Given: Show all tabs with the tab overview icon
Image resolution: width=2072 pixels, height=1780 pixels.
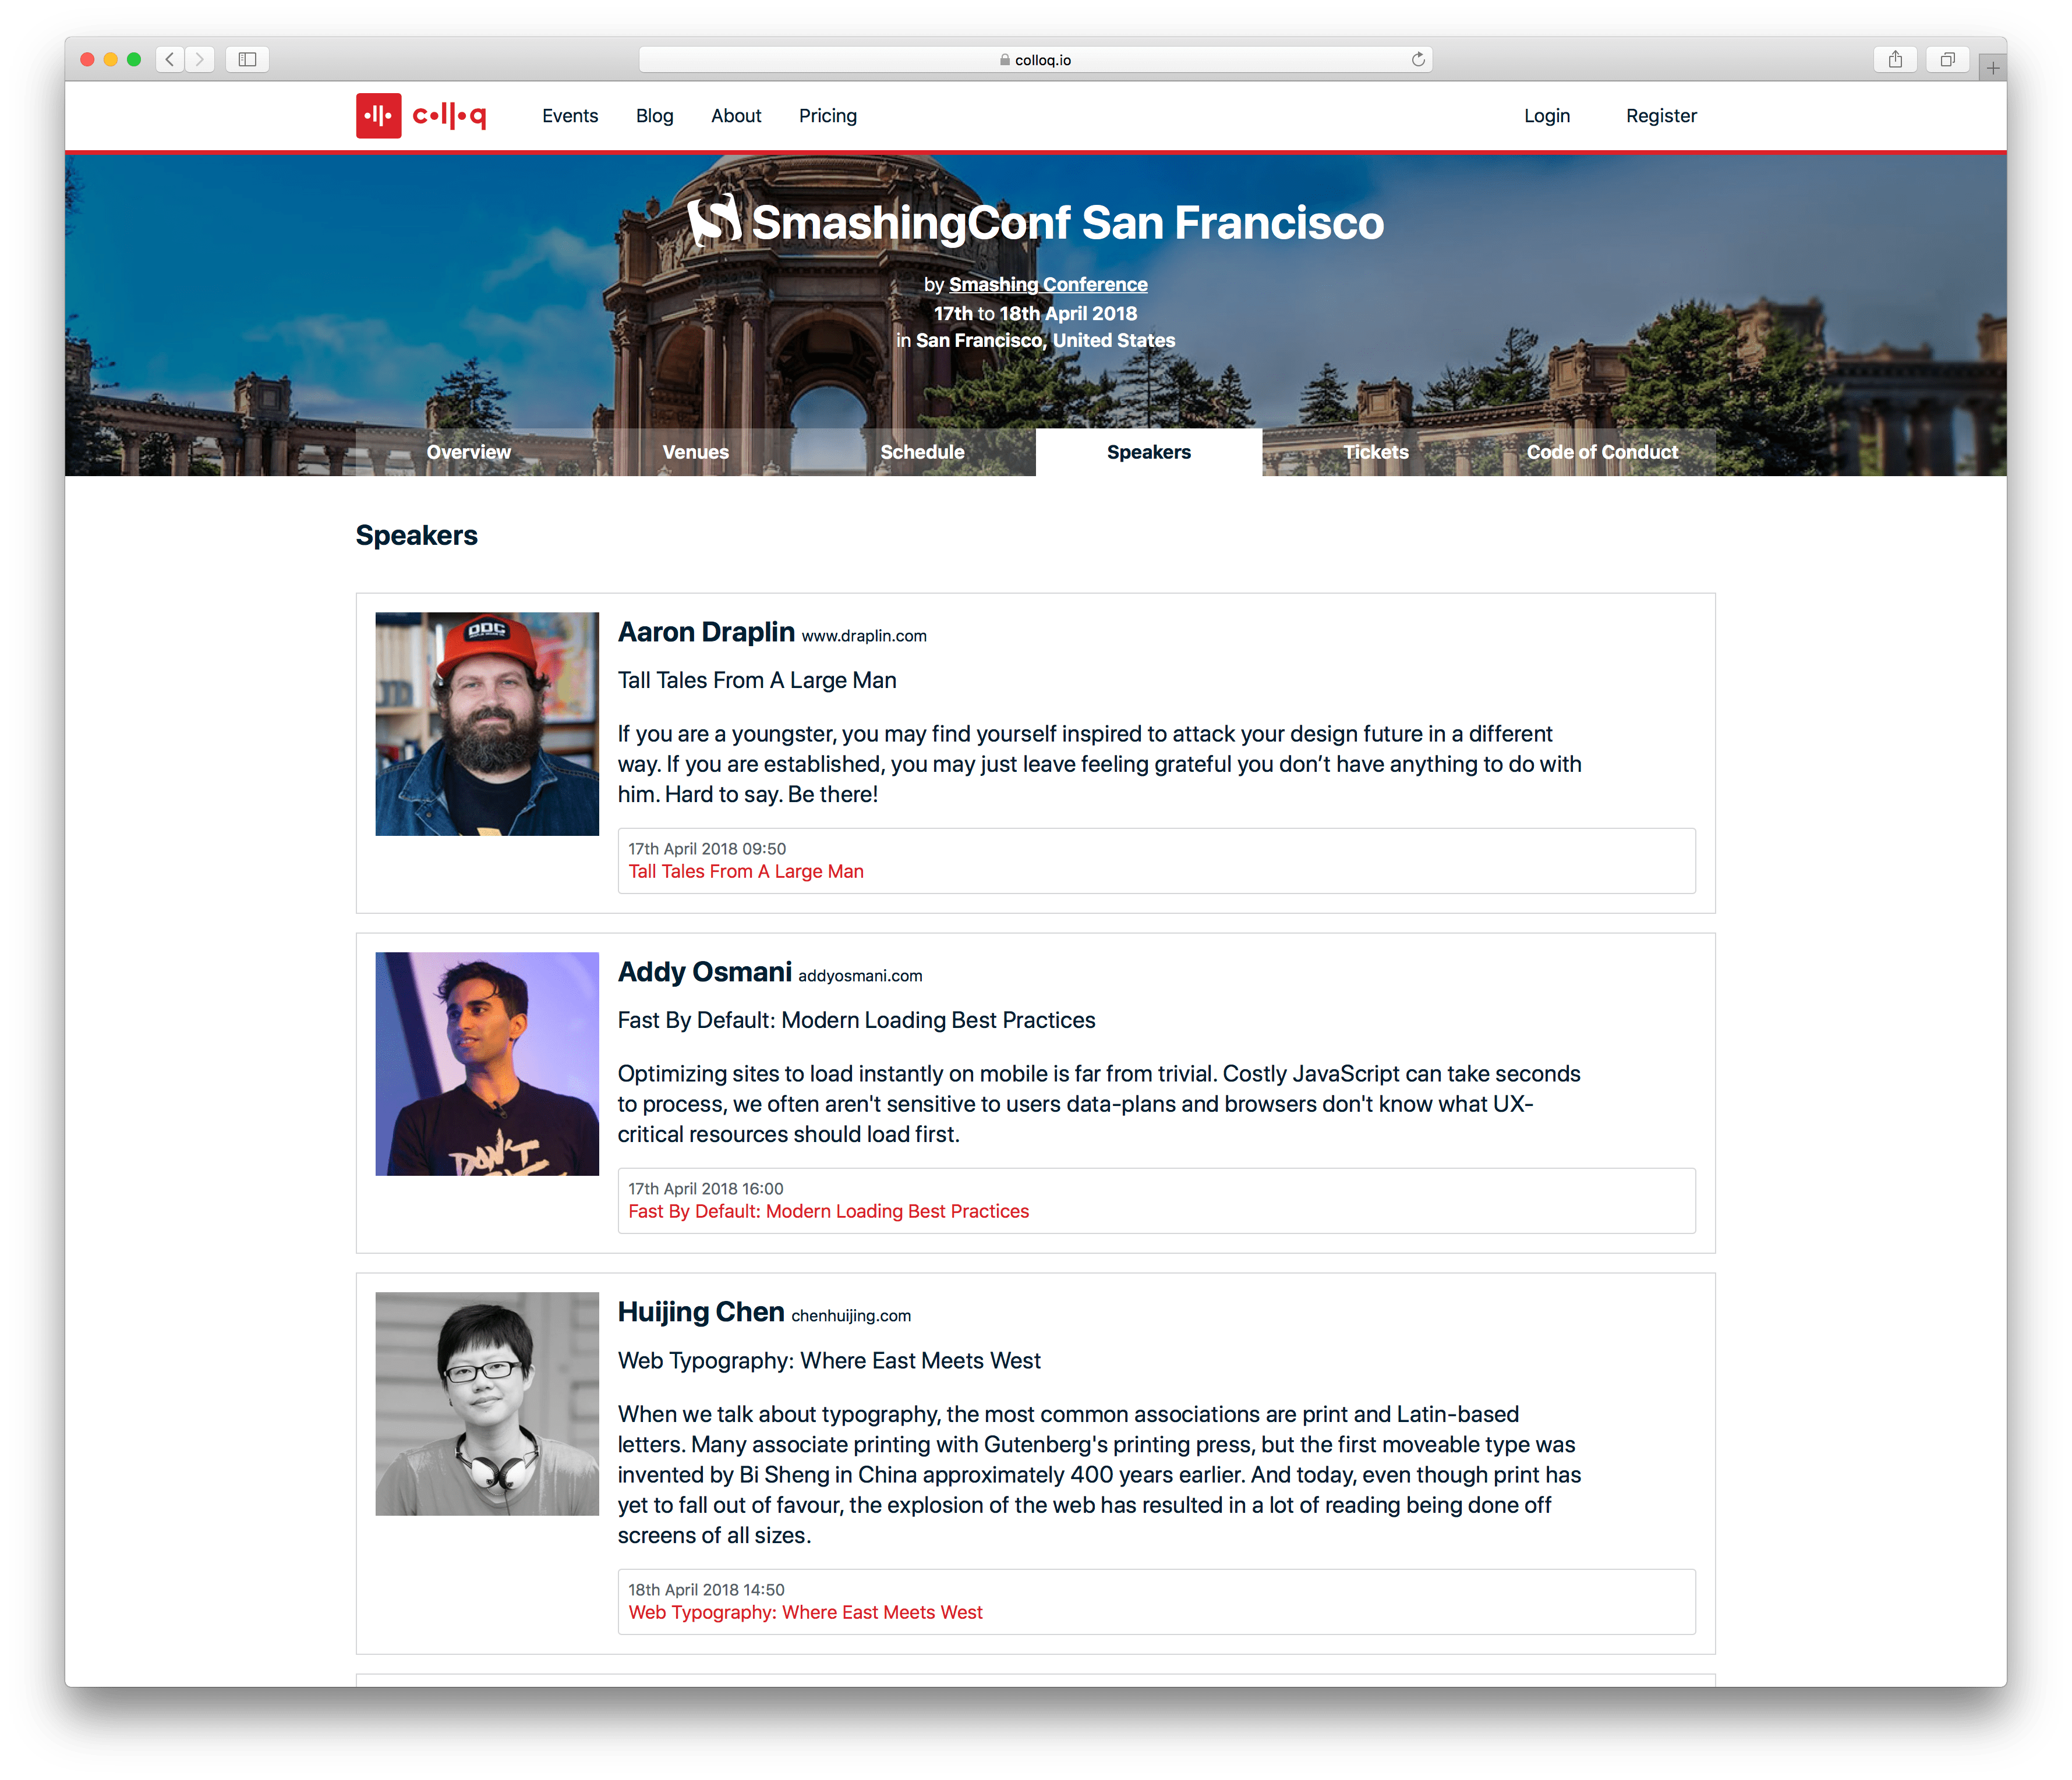Looking at the screenshot, I should pos(1947,60).
